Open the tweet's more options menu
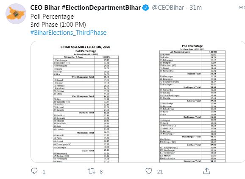Image resolution: width=245 pixels, height=179 pixels. click(242, 7)
